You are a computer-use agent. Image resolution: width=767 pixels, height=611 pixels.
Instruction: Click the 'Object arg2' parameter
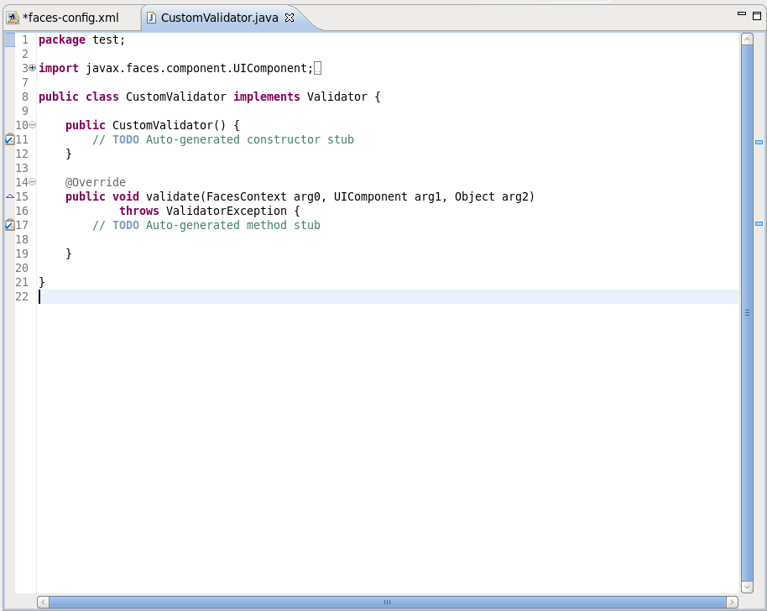(x=492, y=196)
